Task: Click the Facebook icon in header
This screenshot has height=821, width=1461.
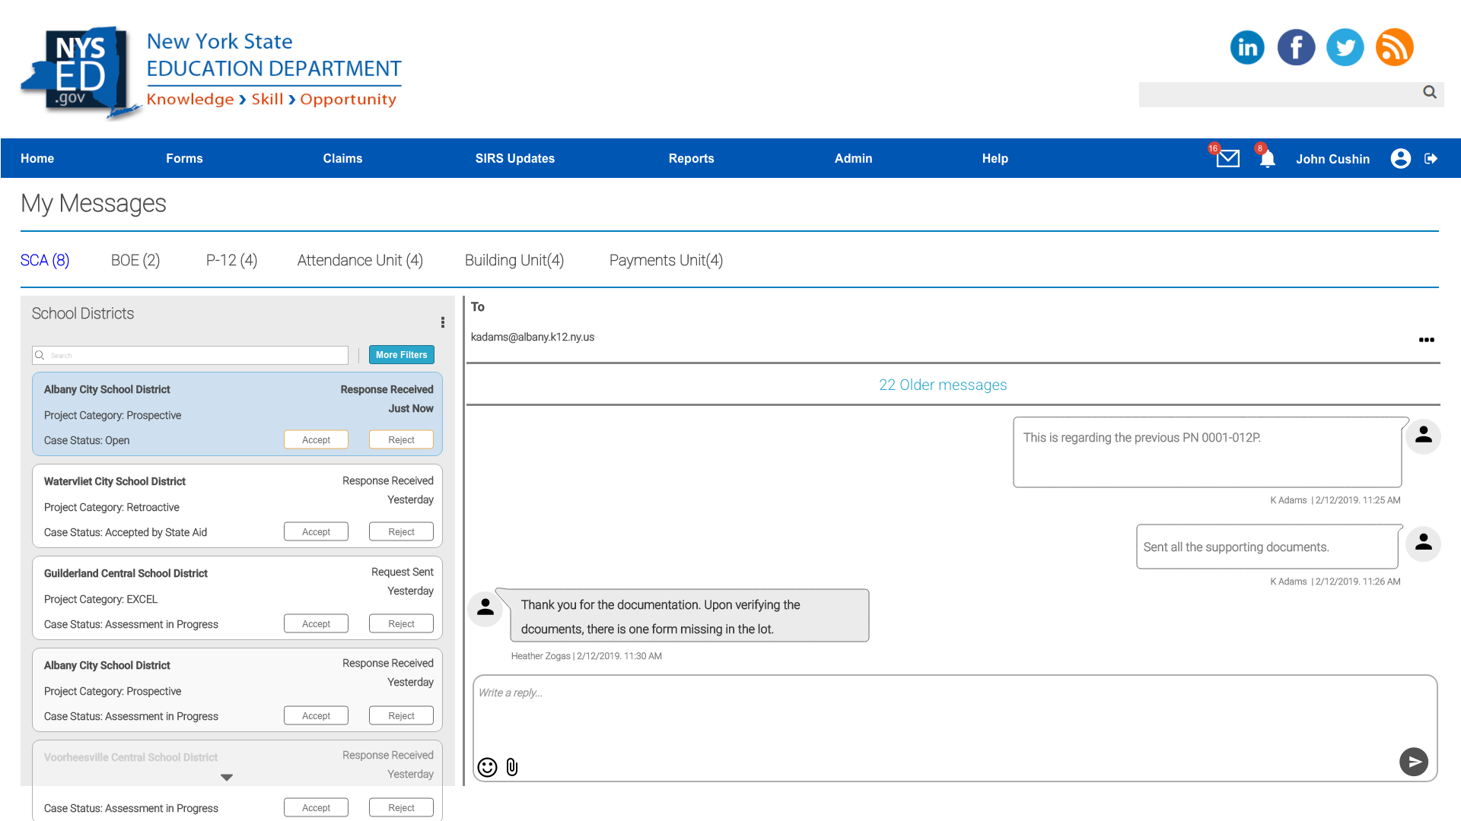Action: 1296,47
